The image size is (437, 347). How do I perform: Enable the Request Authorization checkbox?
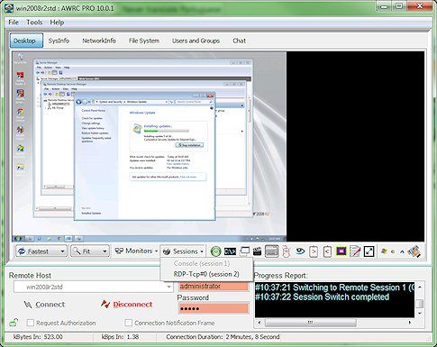30,323
